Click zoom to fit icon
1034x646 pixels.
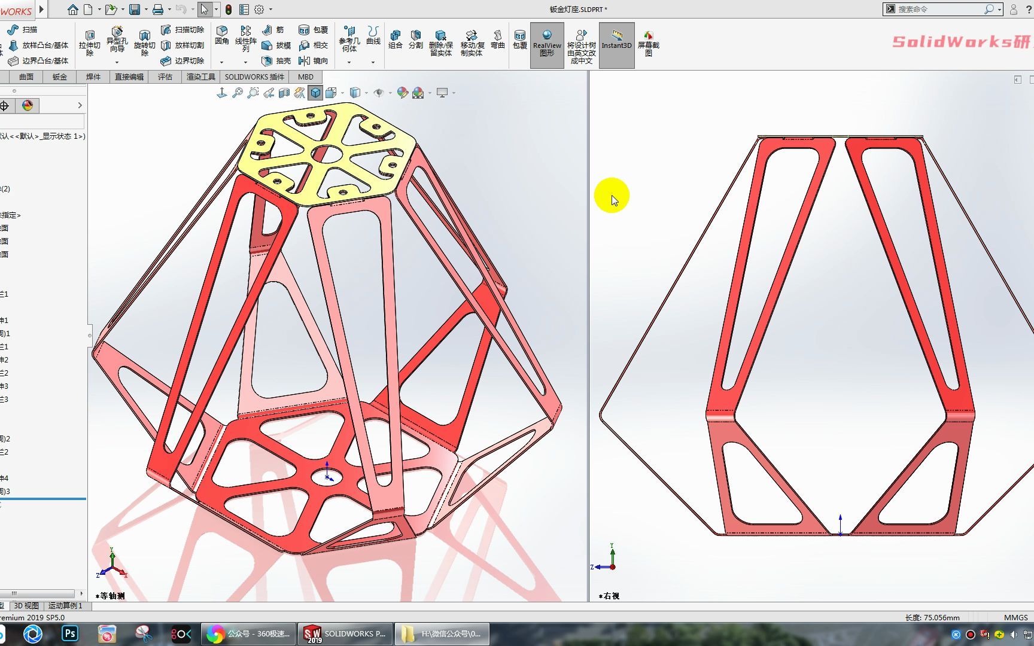tap(238, 93)
